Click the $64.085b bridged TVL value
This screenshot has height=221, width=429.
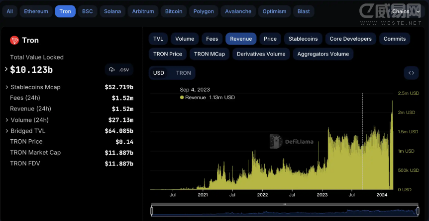click(119, 131)
